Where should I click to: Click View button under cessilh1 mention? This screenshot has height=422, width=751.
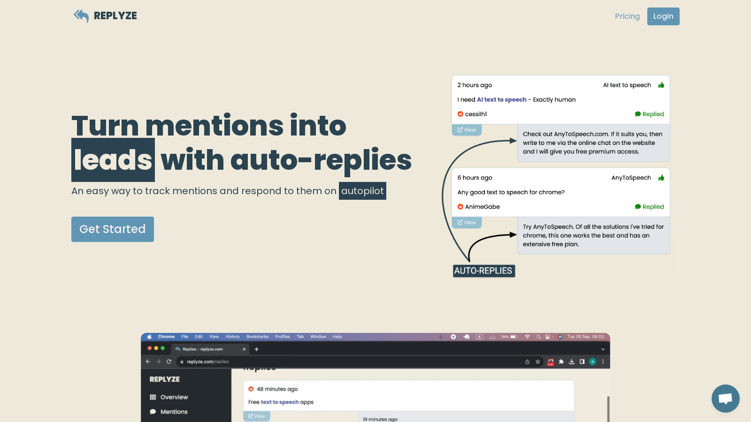(x=467, y=130)
